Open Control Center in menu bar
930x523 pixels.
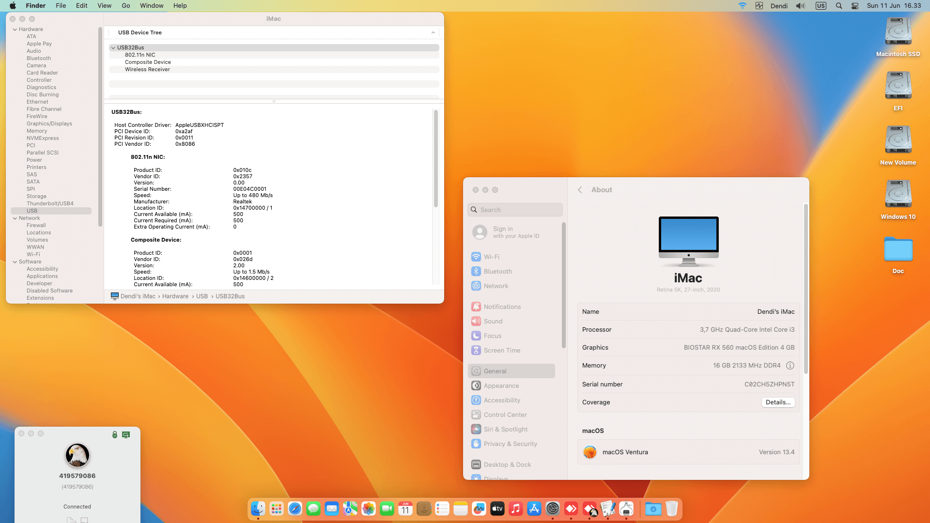point(855,6)
